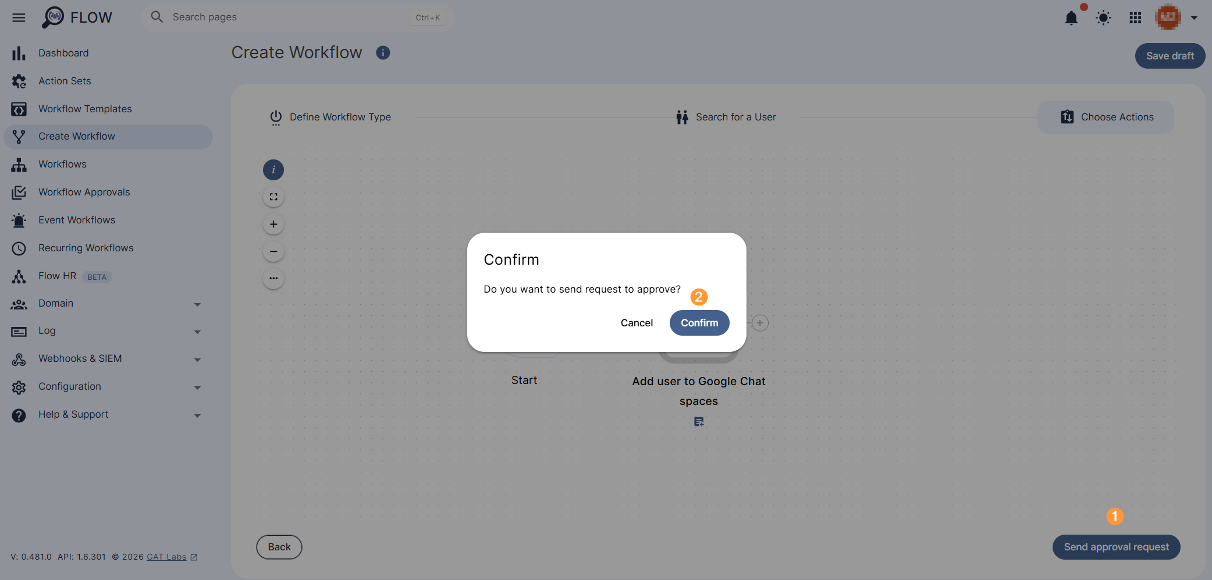Screen dimensions: 1212x580
Task: Open Workflow Templates page
Action: [x=108, y=109]
